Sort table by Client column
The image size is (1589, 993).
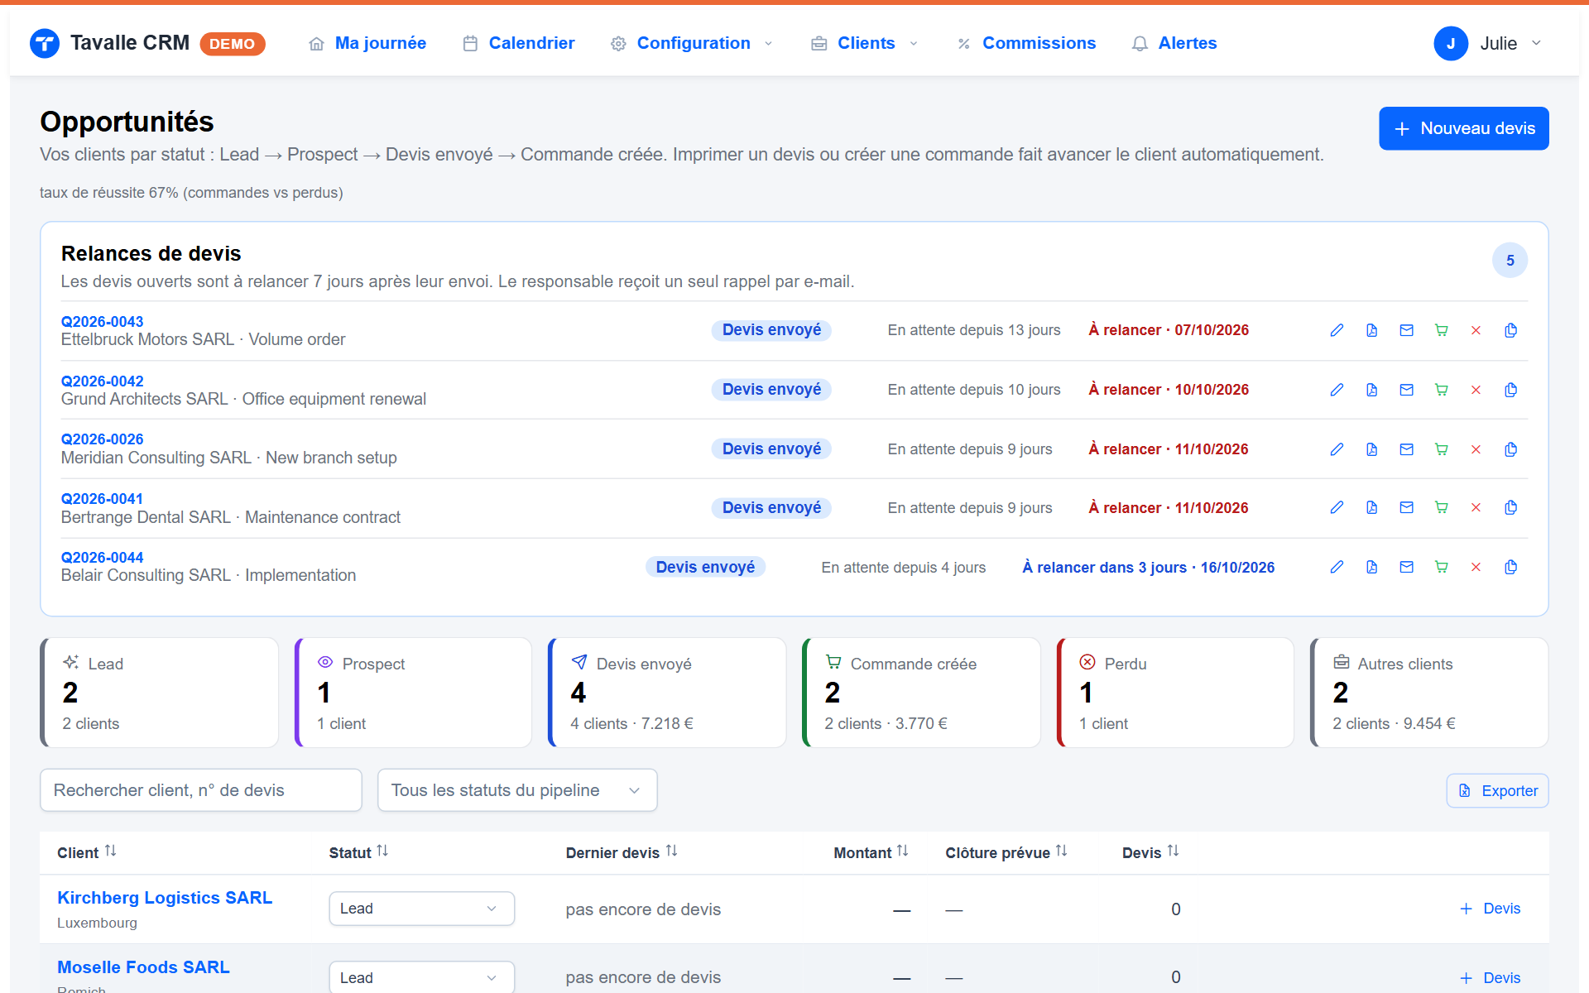click(x=87, y=852)
